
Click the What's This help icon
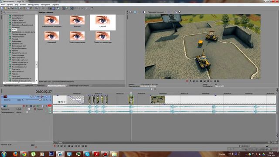92,8
